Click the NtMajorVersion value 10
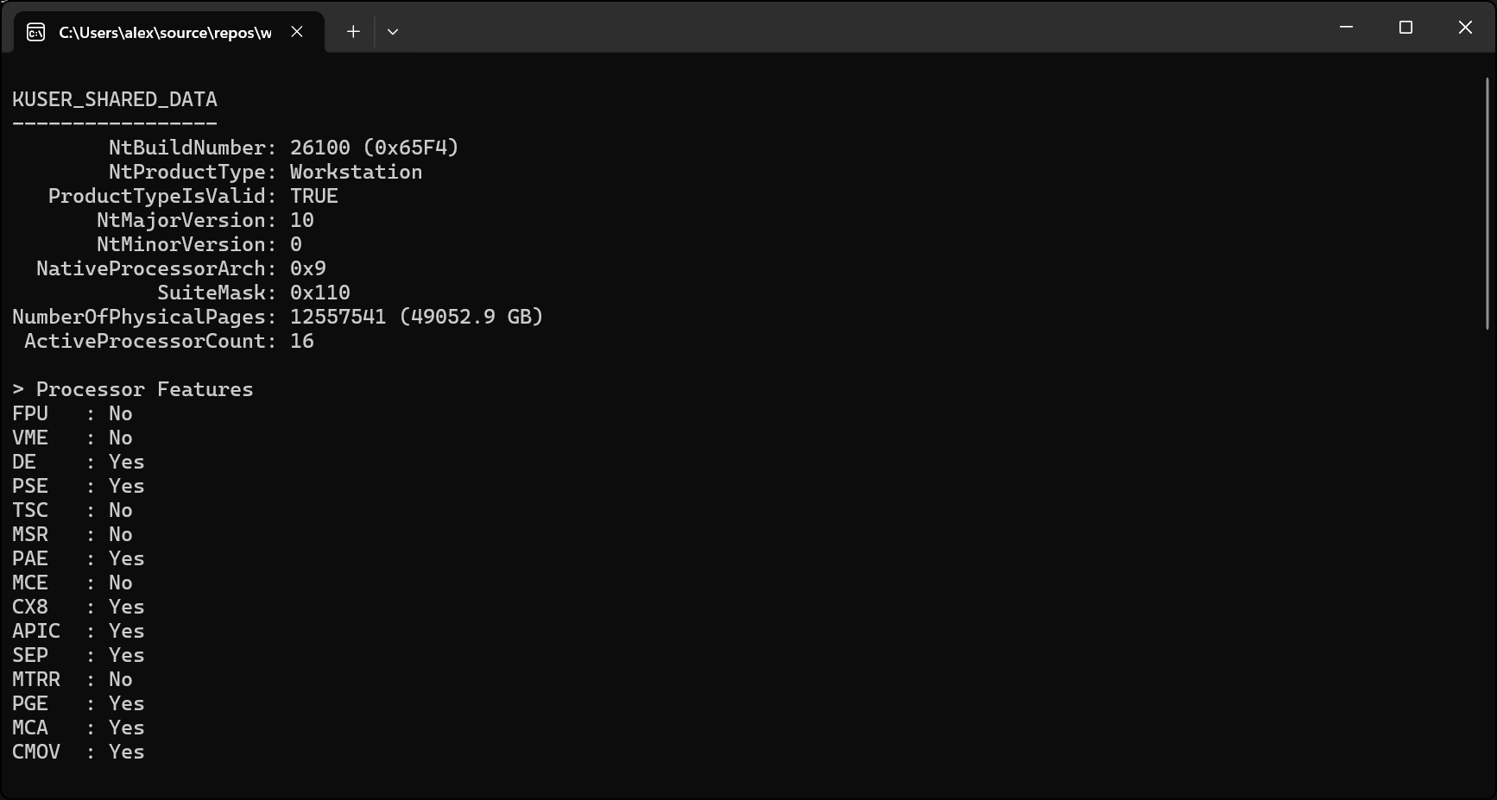This screenshot has width=1497, height=800. pos(302,220)
